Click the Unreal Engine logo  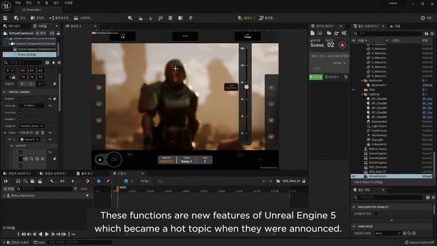pos(6,5)
